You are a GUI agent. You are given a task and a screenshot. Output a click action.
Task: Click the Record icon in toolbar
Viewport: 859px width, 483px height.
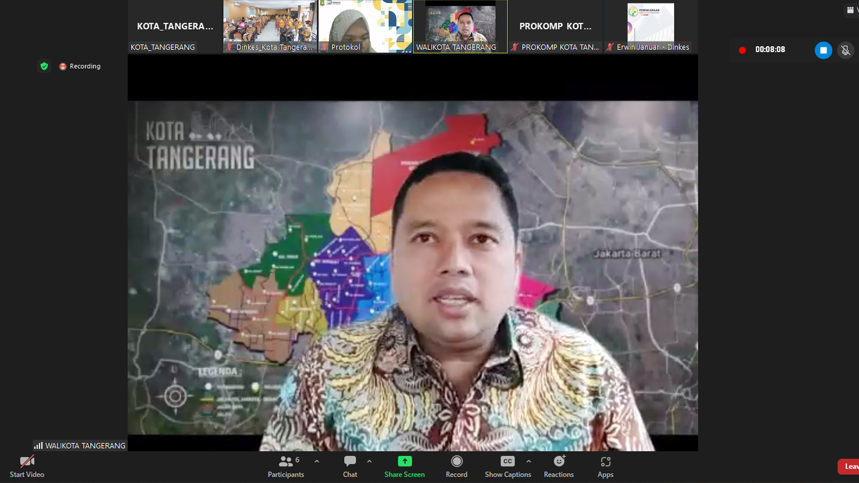point(456,462)
